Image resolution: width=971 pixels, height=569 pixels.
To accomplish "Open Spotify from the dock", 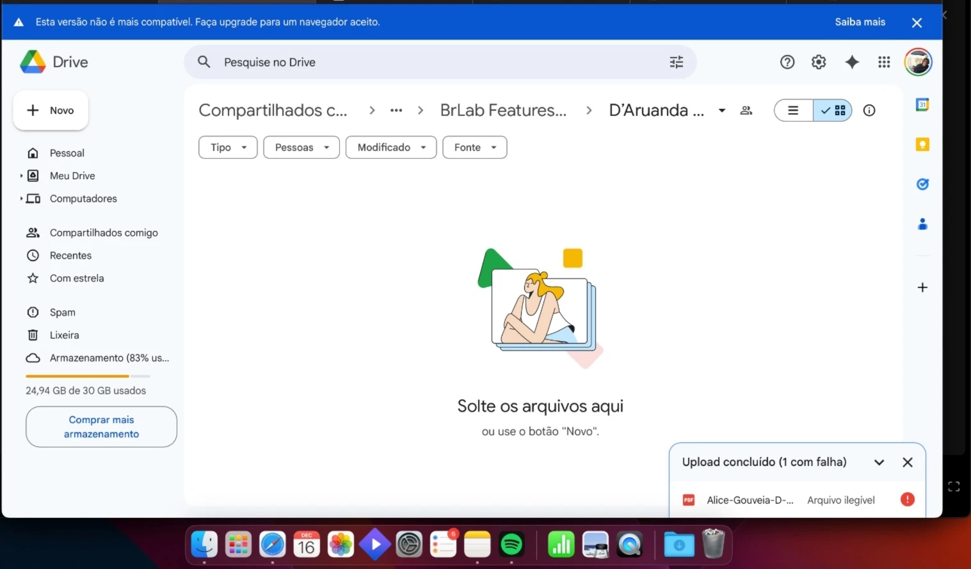I will point(512,545).
